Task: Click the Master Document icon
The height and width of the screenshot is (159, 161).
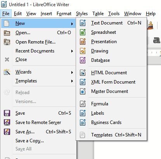Action: 83,91
